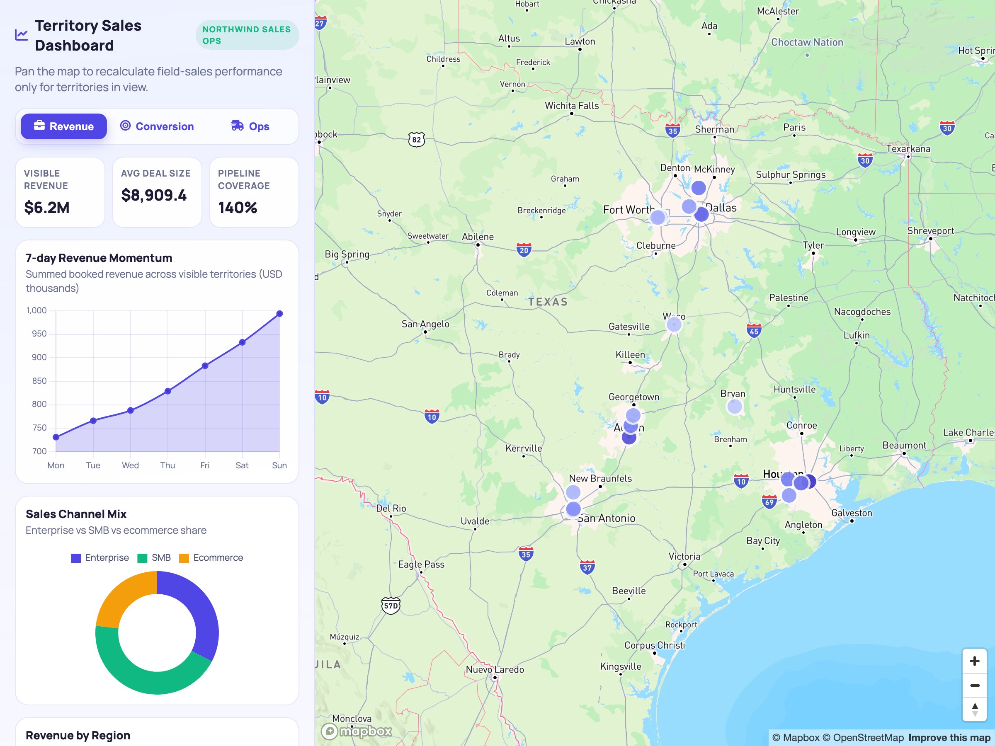Screen dimensions: 995x746
Task: Click the dashboard chart line icon
Action: click(21, 35)
